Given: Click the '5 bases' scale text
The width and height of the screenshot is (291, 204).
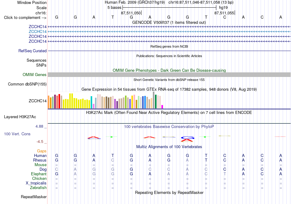Looking at the screenshot, I should pyautogui.click(x=114, y=8).
